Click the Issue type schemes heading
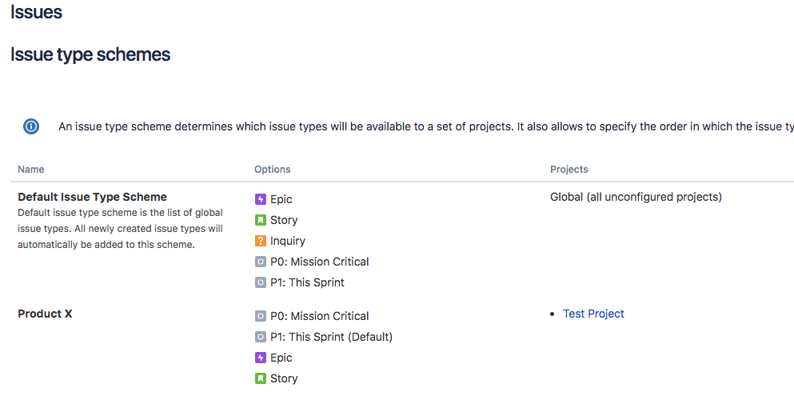This screenshot has width=794, height=400. pyautogui.click(x=90, y=54)
